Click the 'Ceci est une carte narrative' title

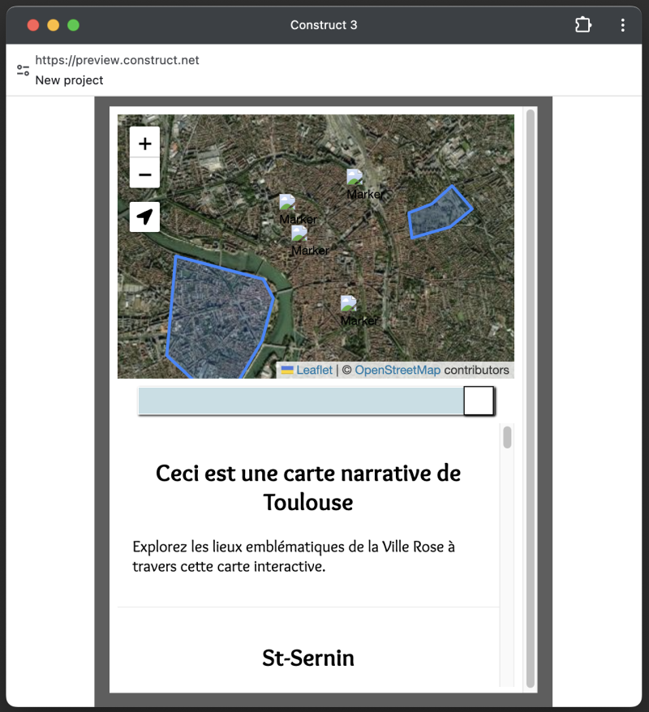point(308,487)
